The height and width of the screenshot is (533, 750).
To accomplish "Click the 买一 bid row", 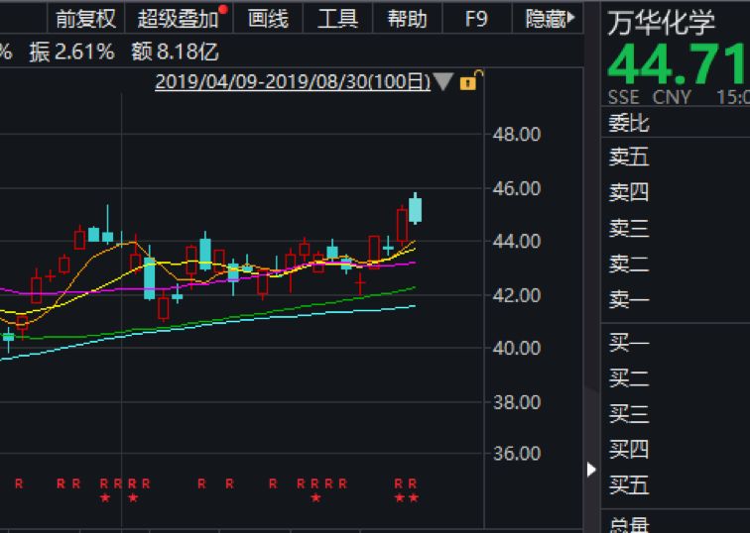I will point(676,343).
